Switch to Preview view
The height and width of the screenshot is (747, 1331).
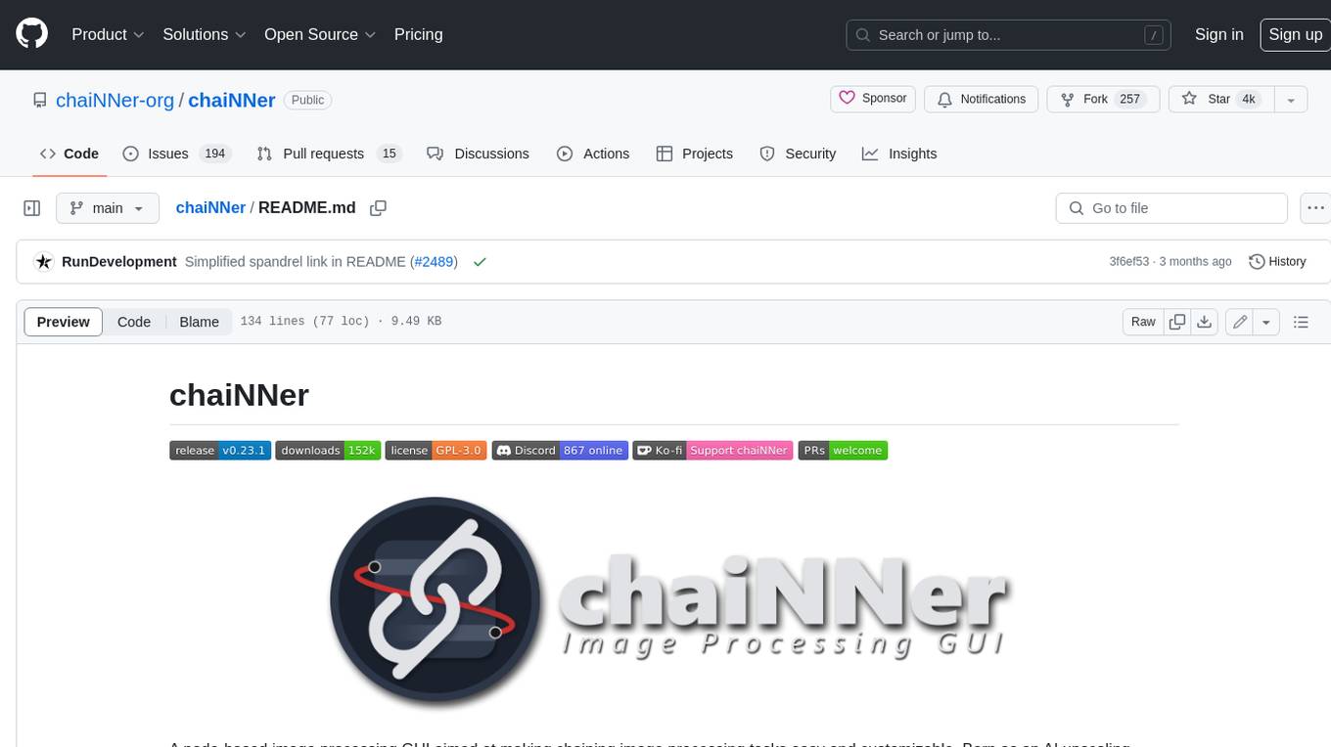tap(64, 322)
